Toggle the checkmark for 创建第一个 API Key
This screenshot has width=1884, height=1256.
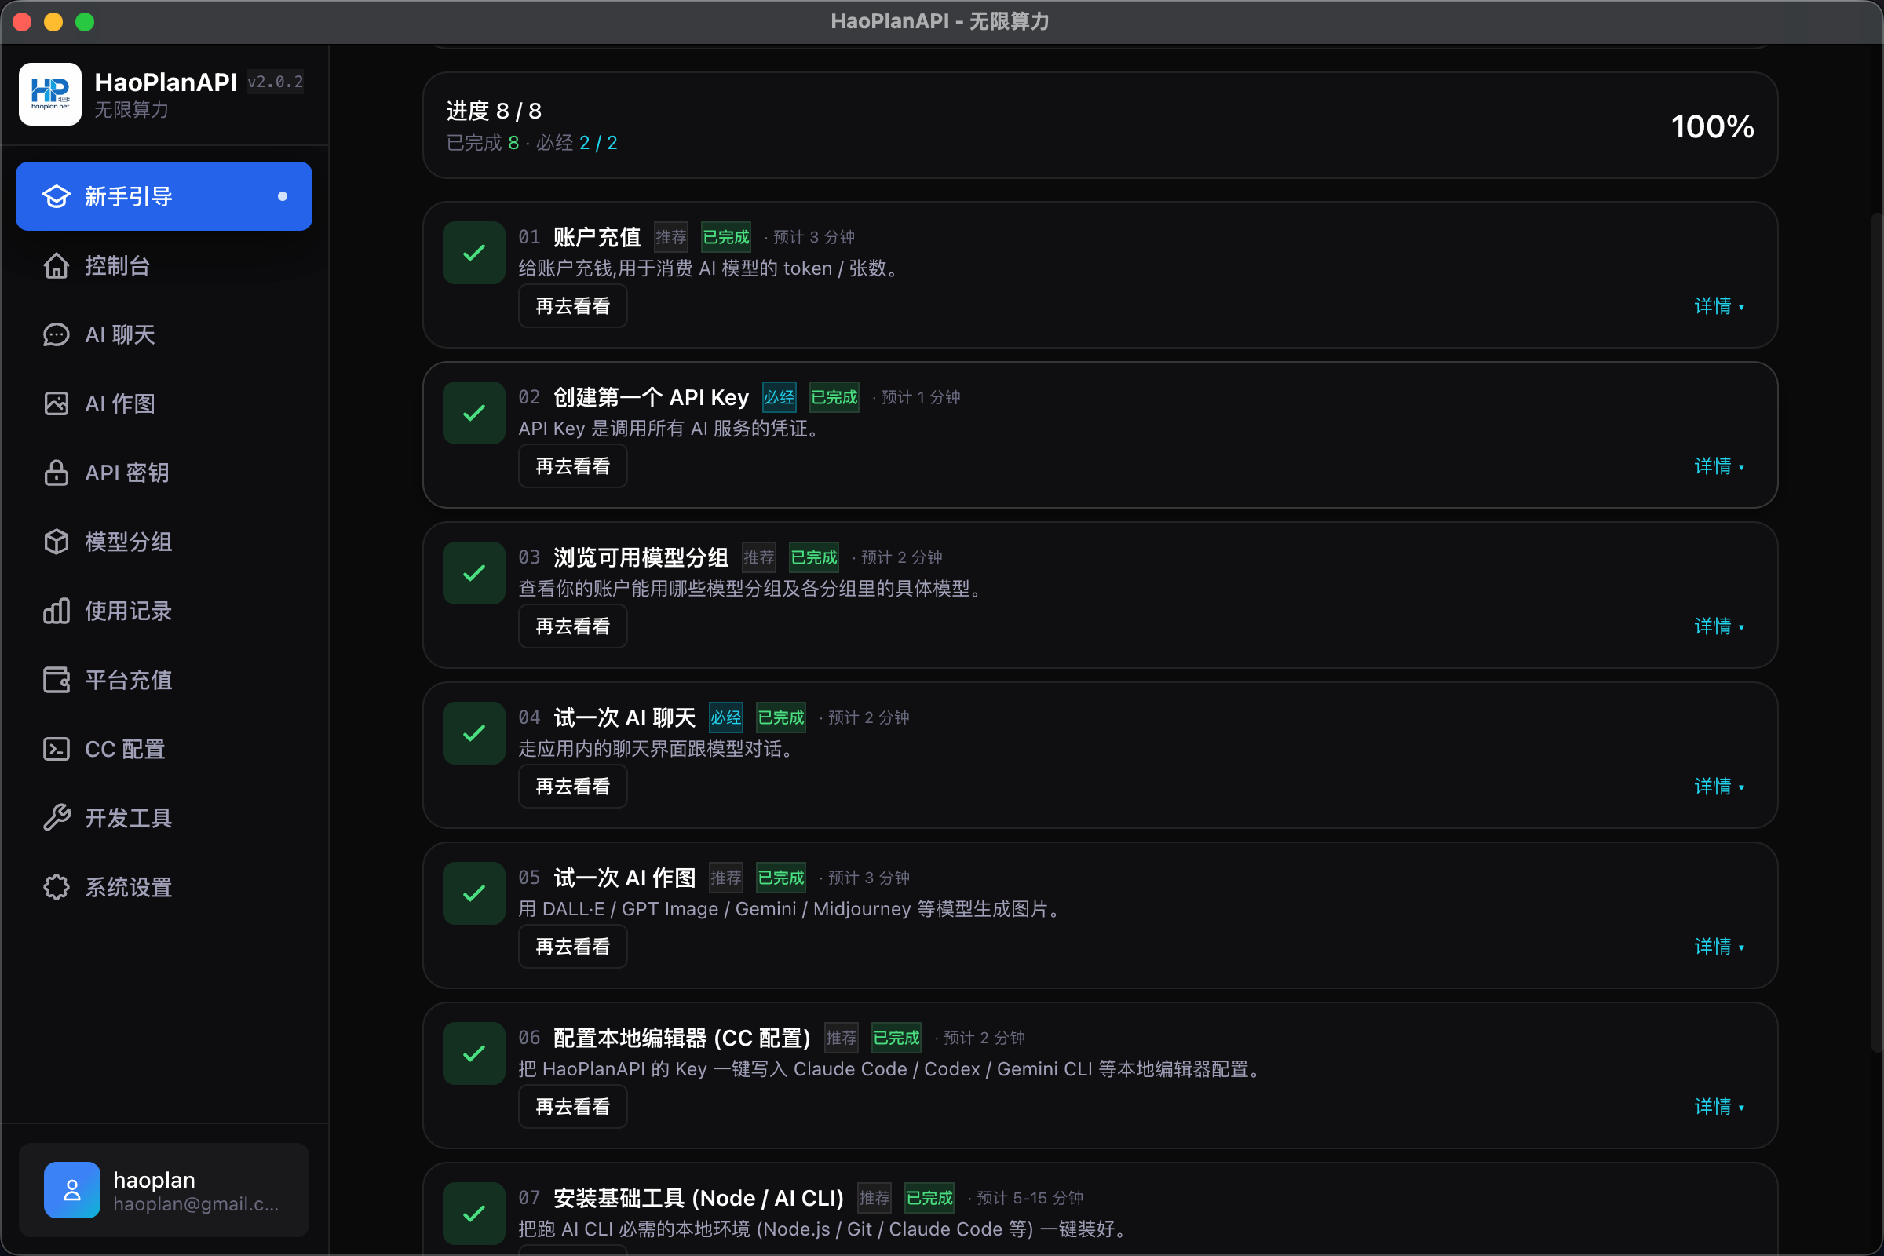pos(474,414)
